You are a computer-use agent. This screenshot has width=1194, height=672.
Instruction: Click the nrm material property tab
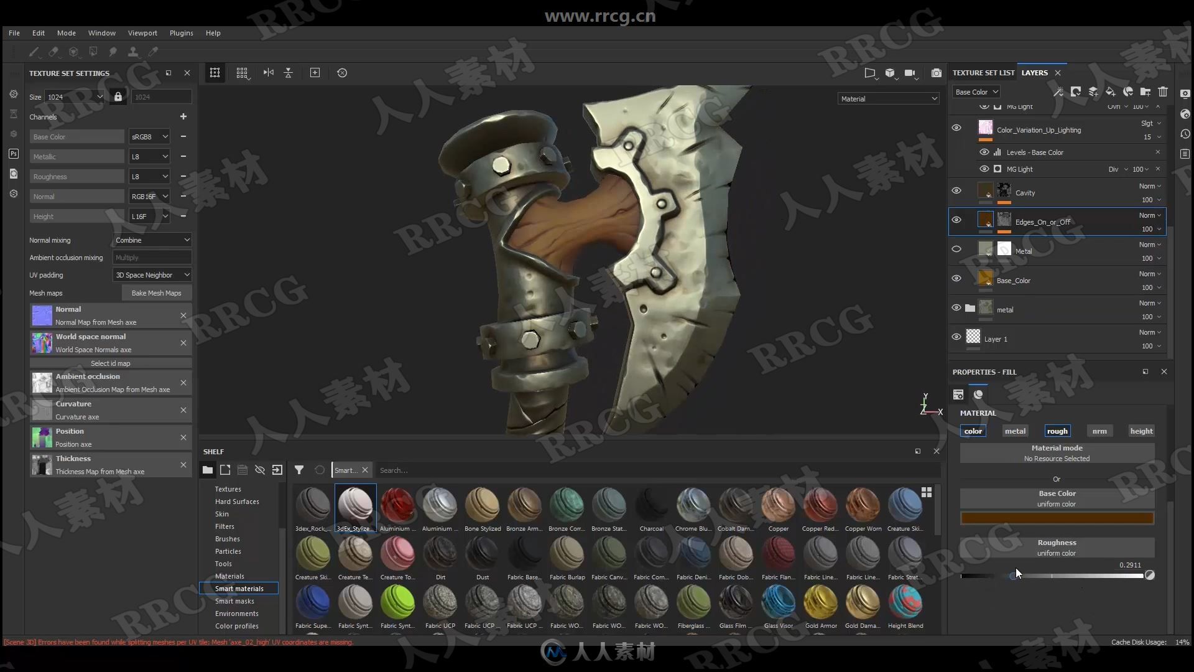click(x=1099, y=430)
